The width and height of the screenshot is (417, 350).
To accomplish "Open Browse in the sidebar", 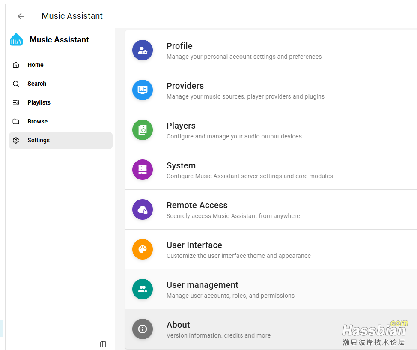I will pyautogui.click(x=37, y=122).
